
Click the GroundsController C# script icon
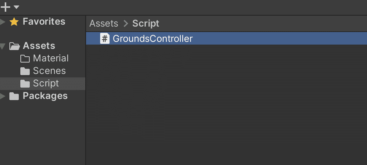[105, 39]
